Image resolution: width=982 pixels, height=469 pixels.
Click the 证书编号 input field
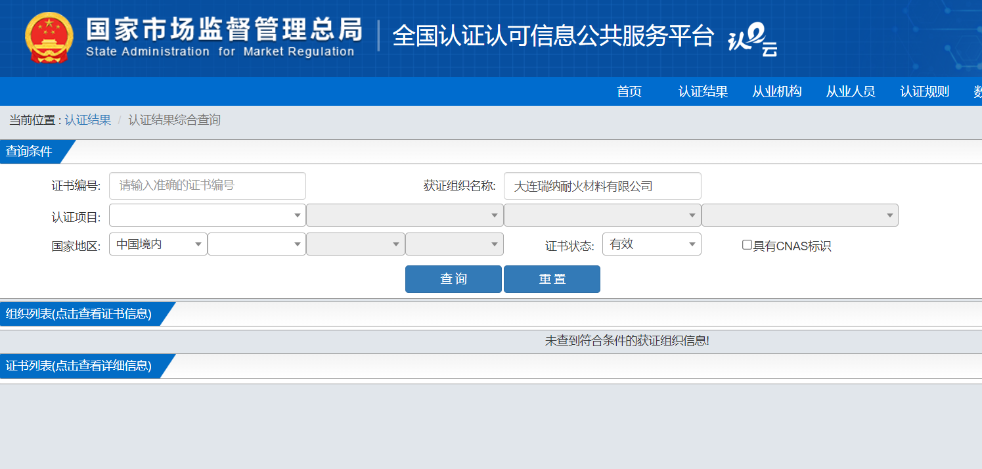[x=208, y=186]
